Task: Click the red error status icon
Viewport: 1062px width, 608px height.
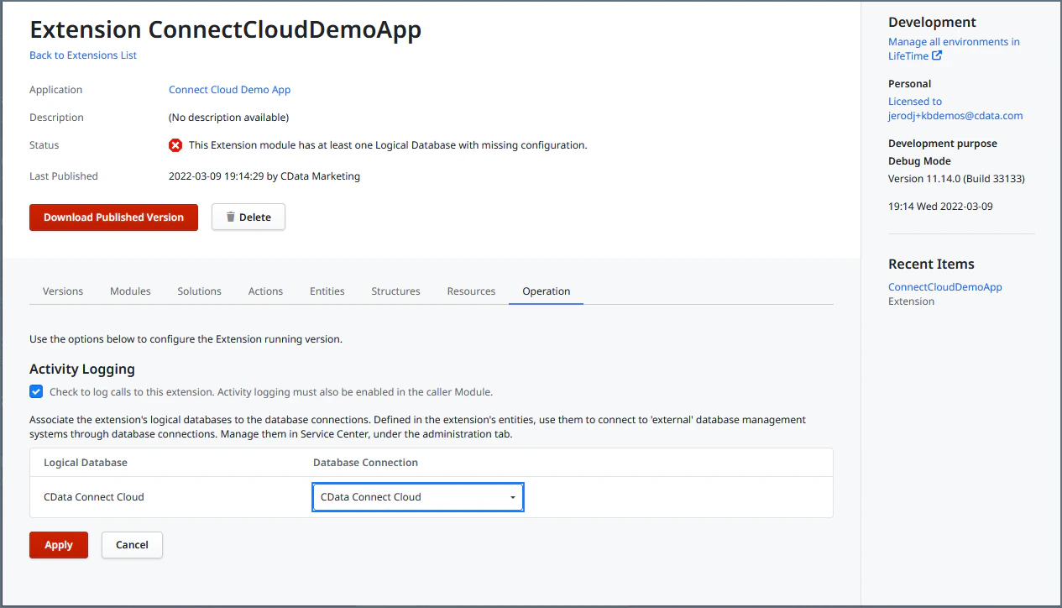Action: pos(175,145)
